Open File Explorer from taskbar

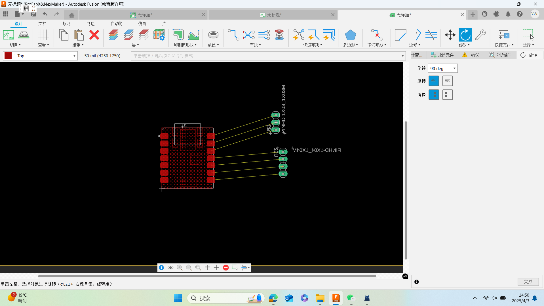320,298
